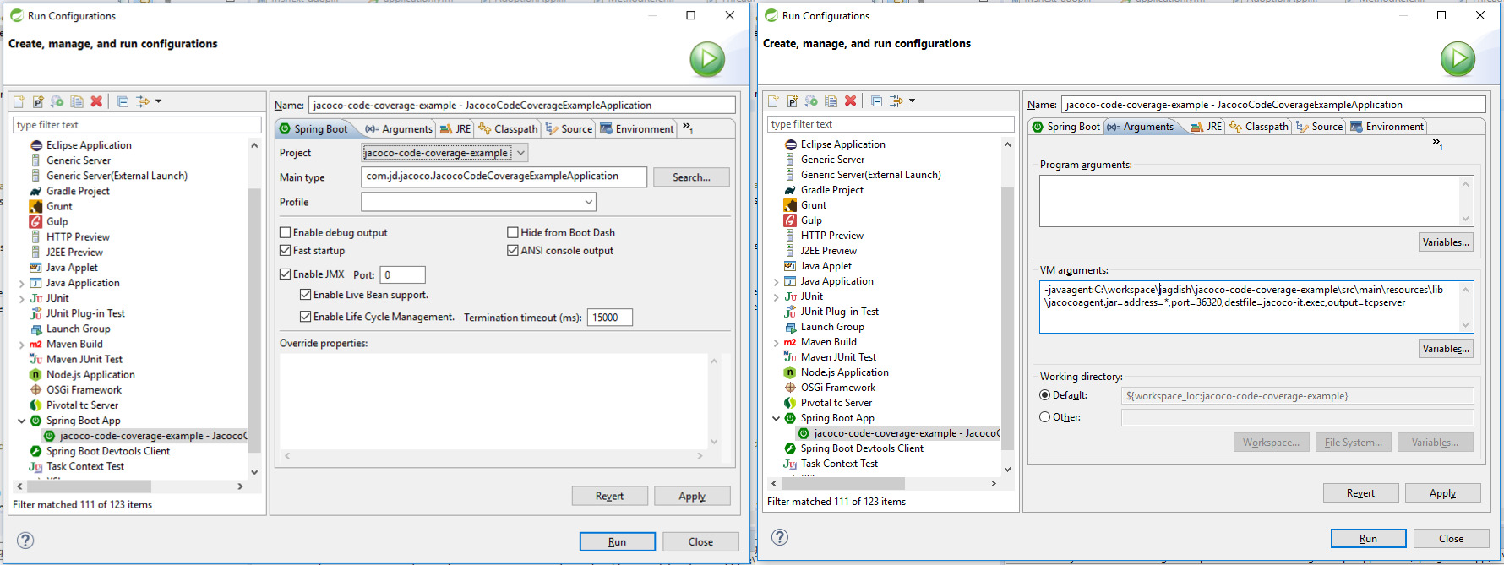Screen dimensions: 1504x565
Task: Click Collapse All icon in right dialog toolbar
Action: [876, 101]
